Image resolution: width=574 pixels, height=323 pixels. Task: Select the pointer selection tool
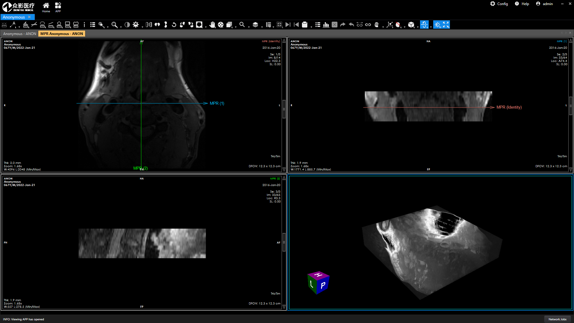101,25
